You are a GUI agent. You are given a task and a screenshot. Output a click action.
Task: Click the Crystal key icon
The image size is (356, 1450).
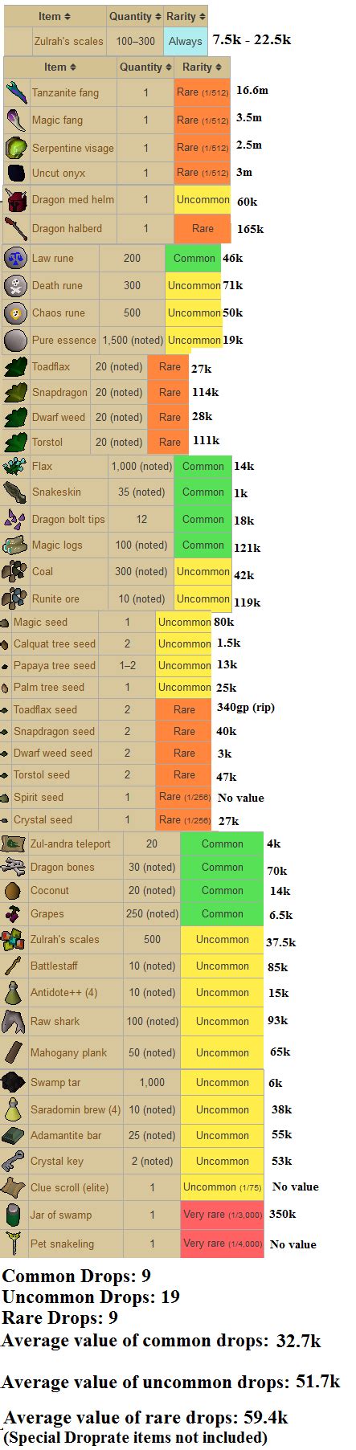pos(14,1161)
